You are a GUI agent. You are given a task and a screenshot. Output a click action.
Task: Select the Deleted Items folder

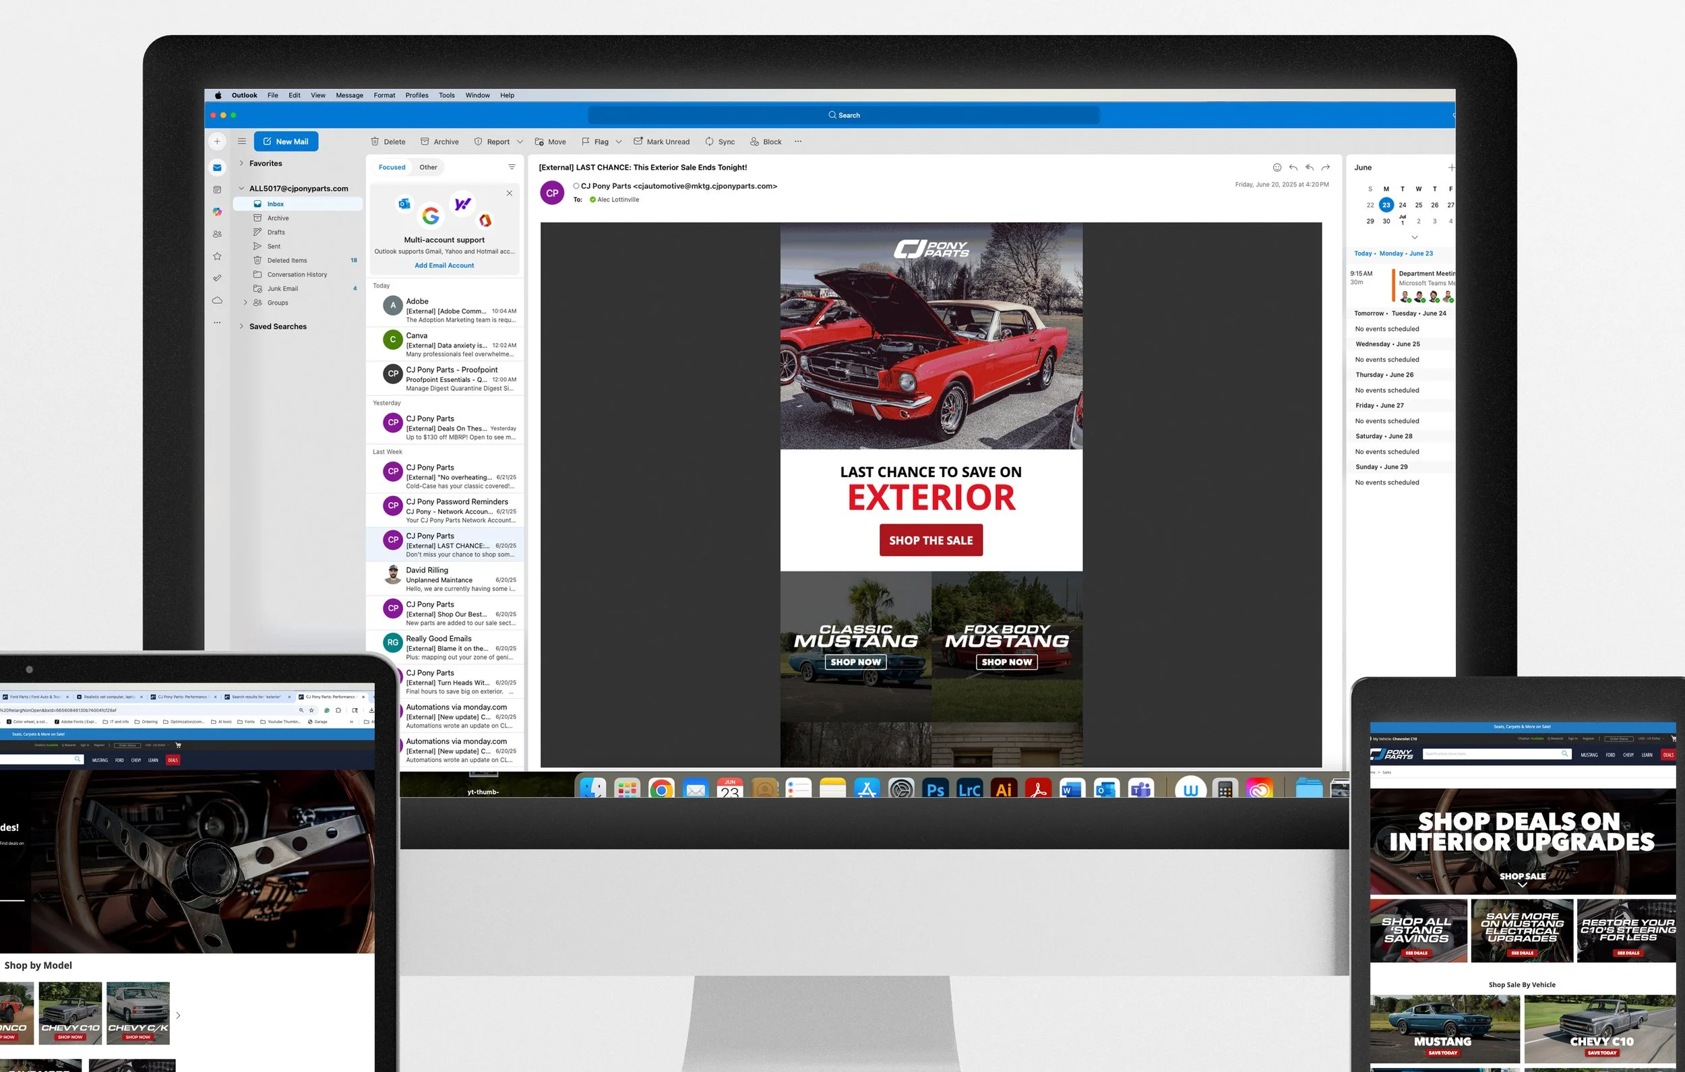pos(298,260)
